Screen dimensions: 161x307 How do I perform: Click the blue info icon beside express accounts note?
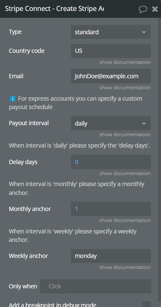coord(13,99)
